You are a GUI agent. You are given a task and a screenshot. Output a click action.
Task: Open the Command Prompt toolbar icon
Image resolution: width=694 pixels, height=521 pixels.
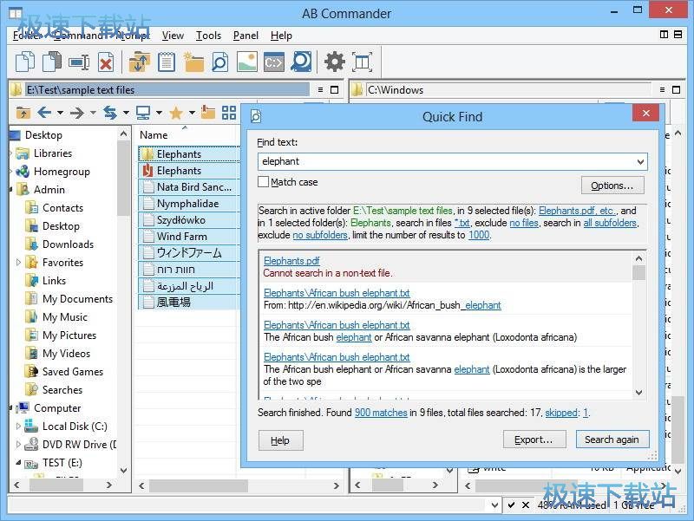coord(273,62)
